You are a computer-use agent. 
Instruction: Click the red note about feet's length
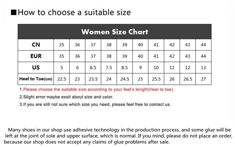(x=97, y=89)
